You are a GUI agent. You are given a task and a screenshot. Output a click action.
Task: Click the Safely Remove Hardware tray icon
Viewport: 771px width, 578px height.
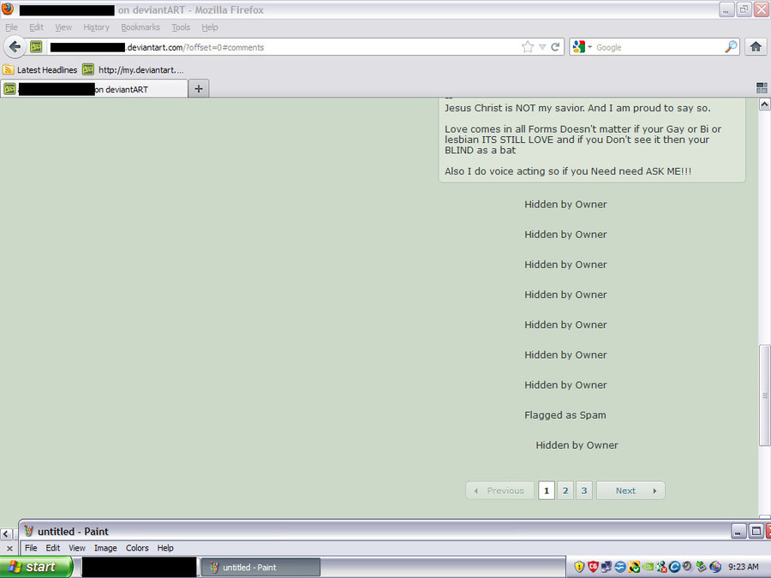(701, 567)
